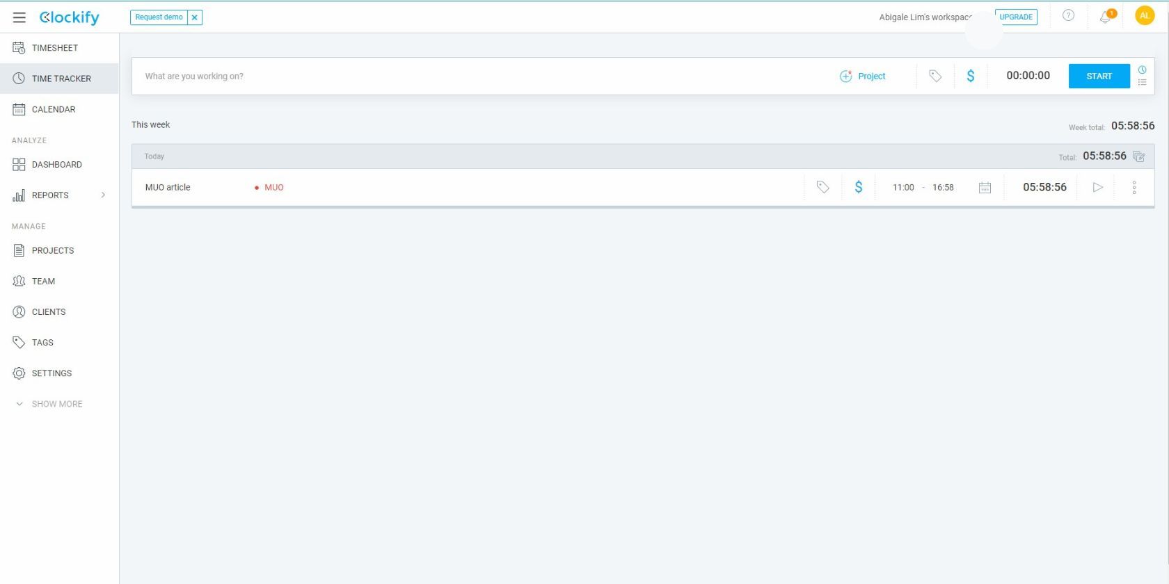Click the Clients person icon
Viewport: 1169px width, 584px height.
pyautogui.click(x=19, y=311)
